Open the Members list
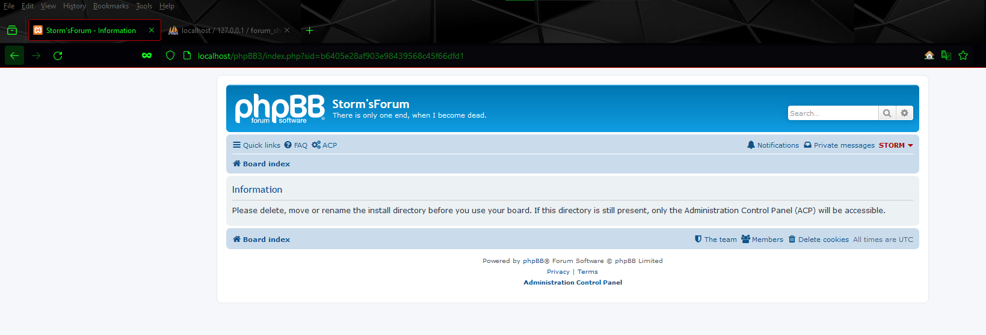Viewport: 986px width, 335px height. click(762, 240)
